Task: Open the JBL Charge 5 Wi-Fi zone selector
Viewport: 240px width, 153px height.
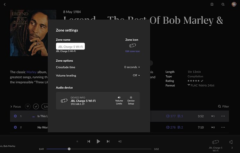Action: 216,145
